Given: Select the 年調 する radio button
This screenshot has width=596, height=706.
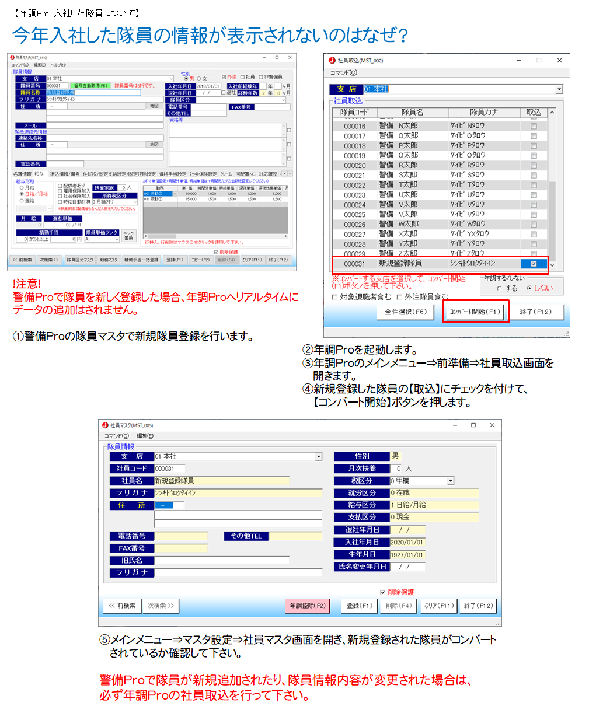Looking at the screenshot, I should pyautogui.click(x=499, y=288).
